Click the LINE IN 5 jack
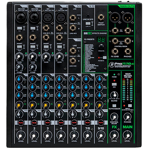The image size is (148, 148). (x=73, y=18)
